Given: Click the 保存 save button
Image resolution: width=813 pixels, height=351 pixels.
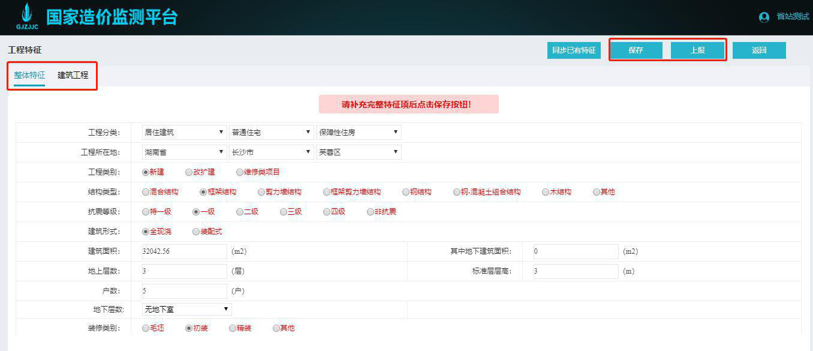Looking at the screenshot, I should pyautogui.click(x=636, y=50).
